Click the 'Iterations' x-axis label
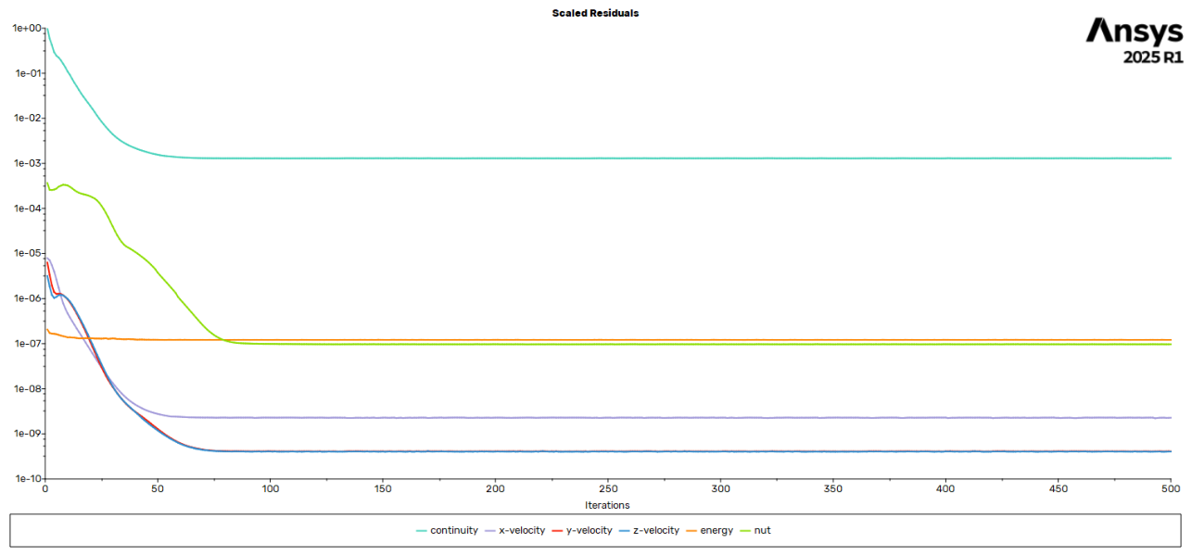The height and width of the screenshot is (556, 1192). [607, 505]
